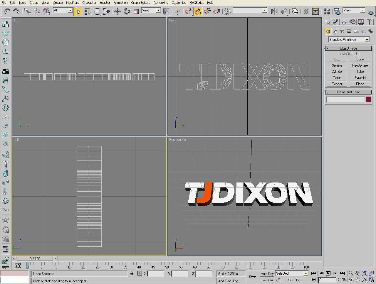The image size is (376, 284).
Task: Turn on Auto Key animation mode
Action: coord(267,273)
